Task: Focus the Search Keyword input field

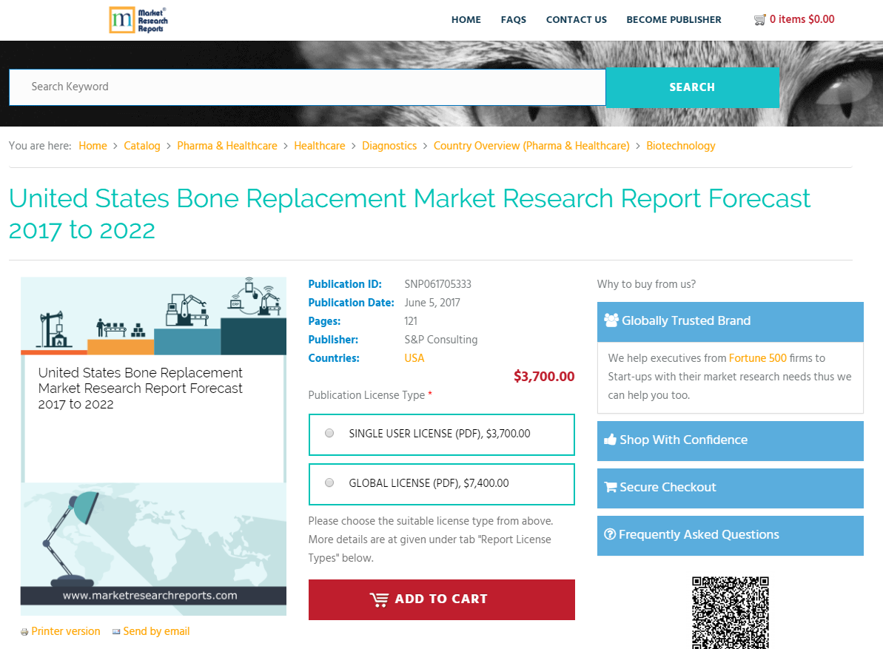Action: 307,87
